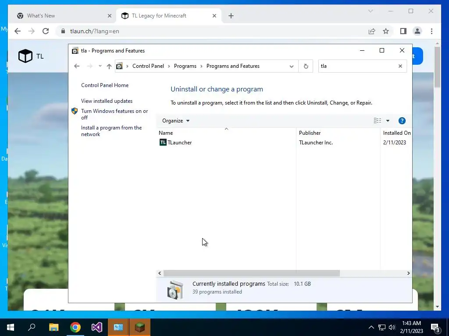
Task: Open the Windows Start menu
Action: (11, 327)
